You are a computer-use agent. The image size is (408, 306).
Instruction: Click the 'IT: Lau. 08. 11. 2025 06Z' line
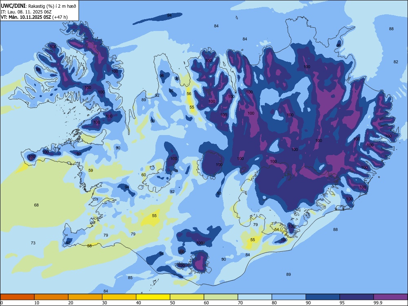26,12
